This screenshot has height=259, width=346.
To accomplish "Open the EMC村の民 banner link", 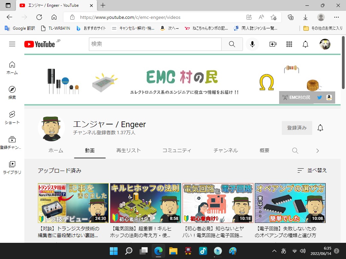I will pos(296,97).
